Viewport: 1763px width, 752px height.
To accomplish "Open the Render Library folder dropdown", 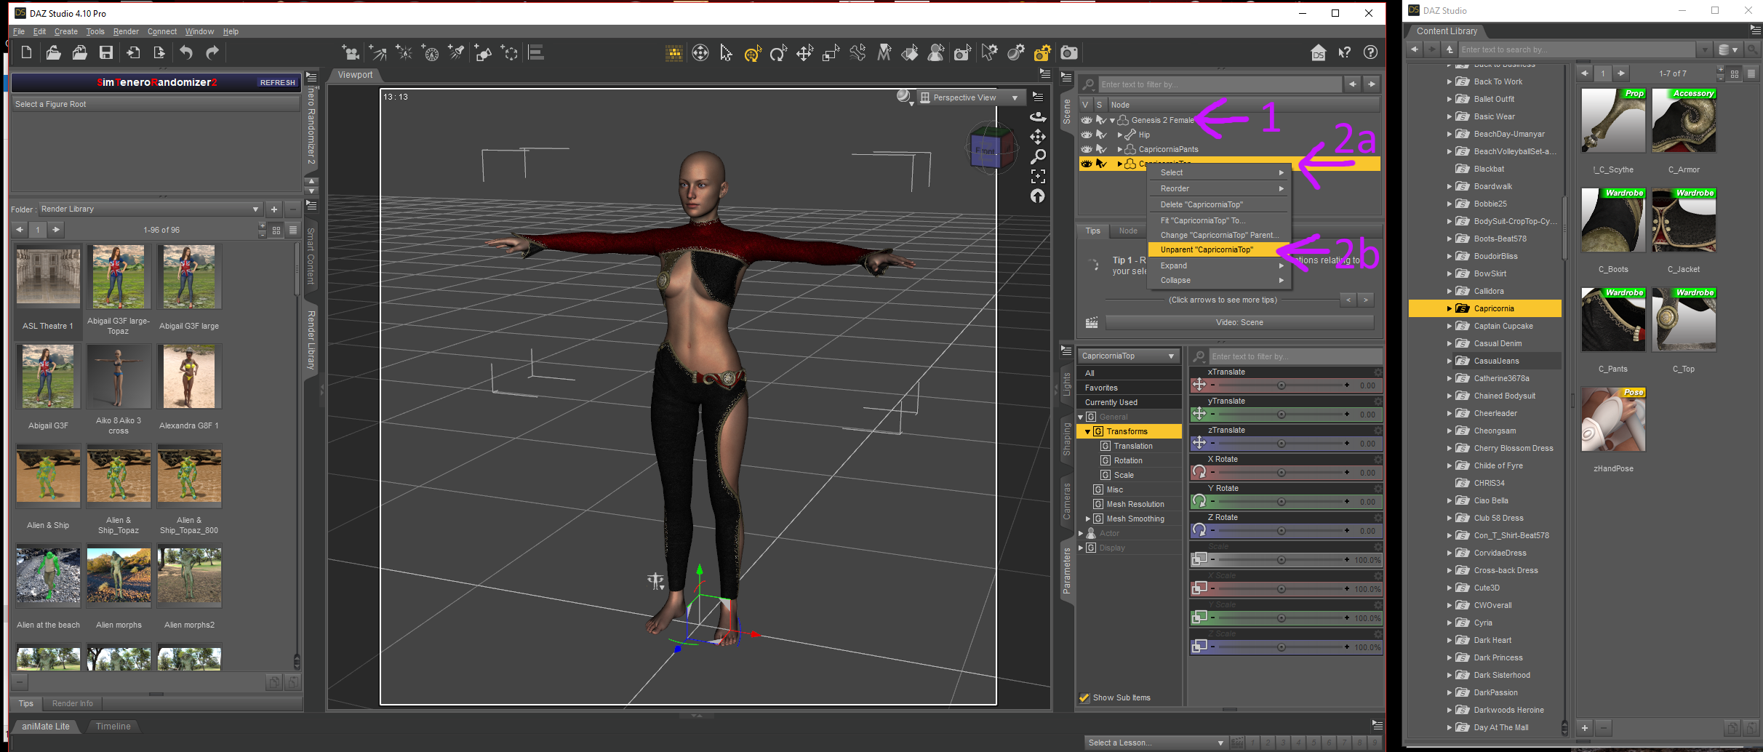I will click(150, 209).
